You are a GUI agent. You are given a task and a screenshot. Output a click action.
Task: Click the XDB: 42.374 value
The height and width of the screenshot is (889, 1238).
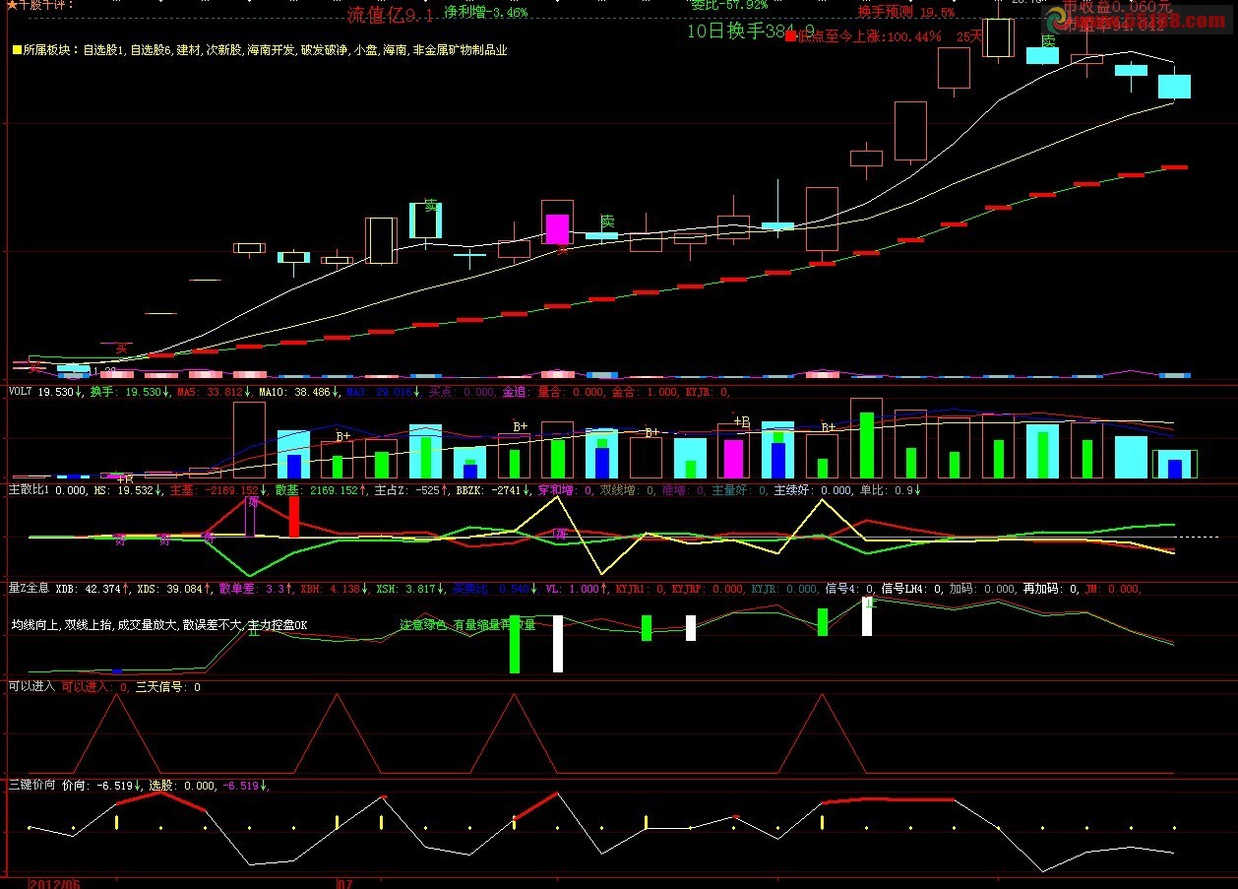93,588
